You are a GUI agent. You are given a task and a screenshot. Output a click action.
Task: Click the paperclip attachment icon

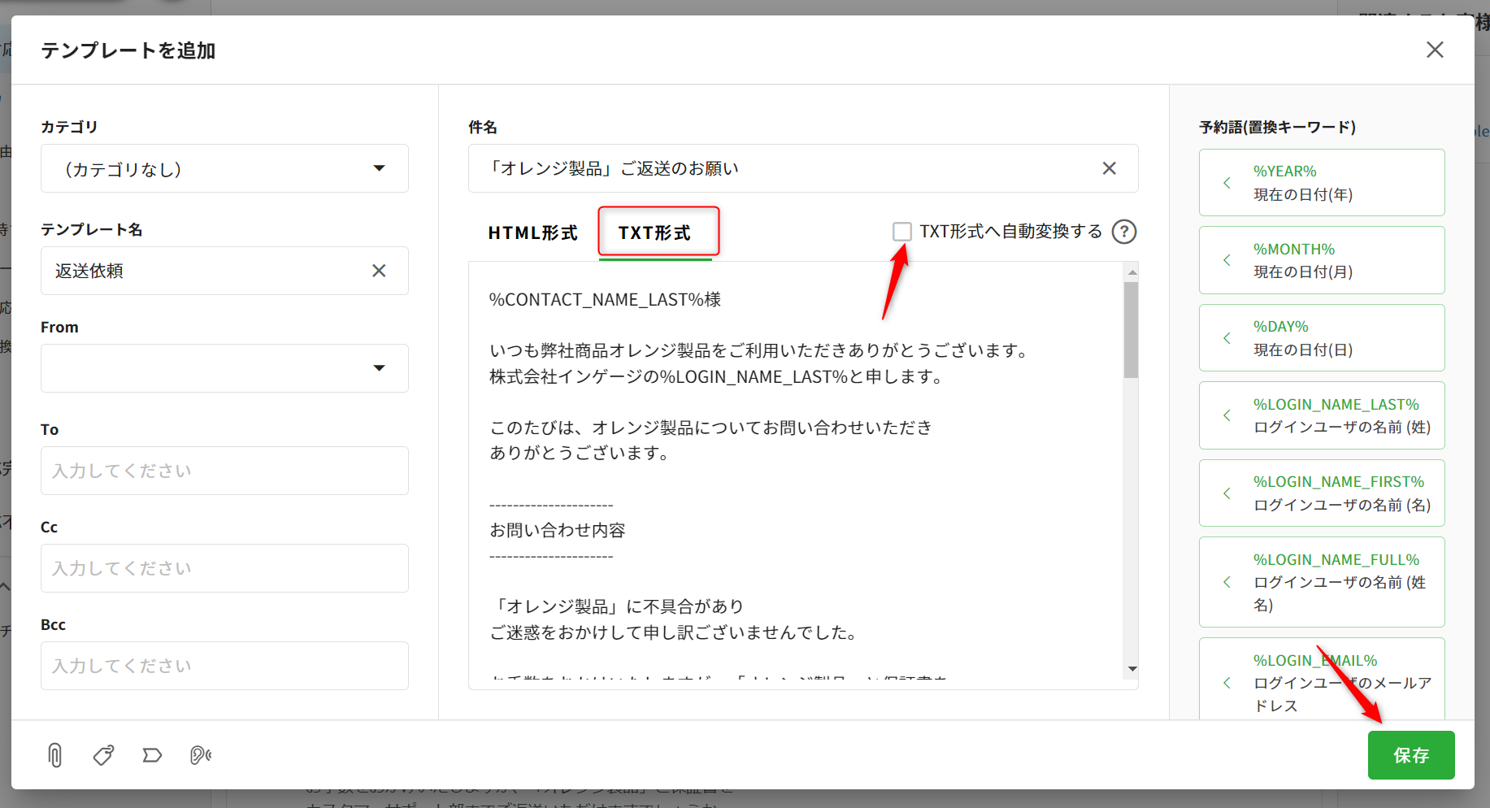[54, 755]
